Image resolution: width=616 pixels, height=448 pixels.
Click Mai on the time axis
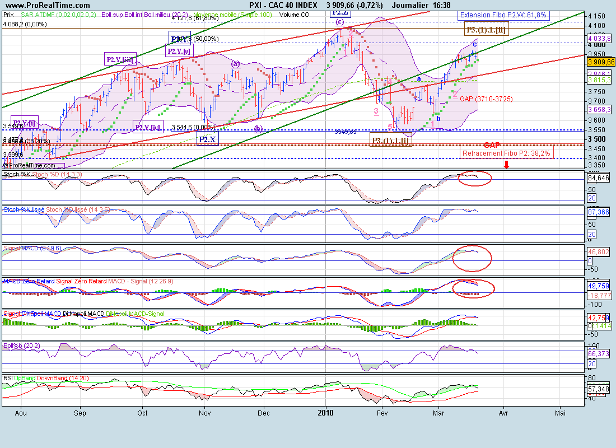point(560,413)
